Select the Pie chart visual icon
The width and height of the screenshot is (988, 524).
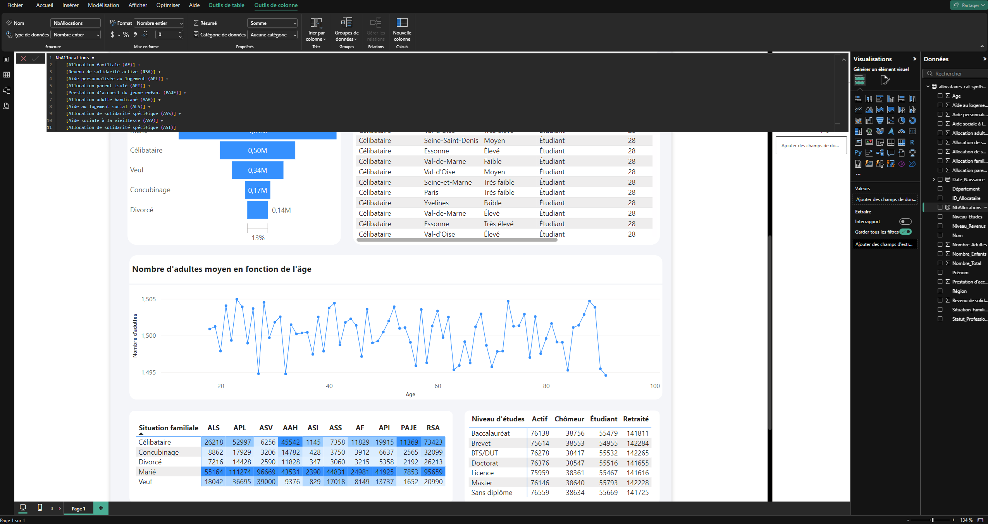(x=902, y=120)
